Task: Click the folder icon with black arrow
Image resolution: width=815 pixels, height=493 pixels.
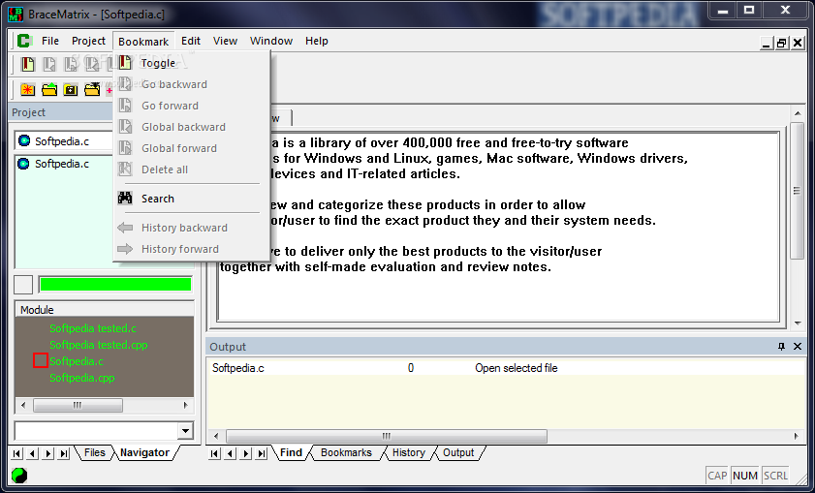Action: coord(92,89)
